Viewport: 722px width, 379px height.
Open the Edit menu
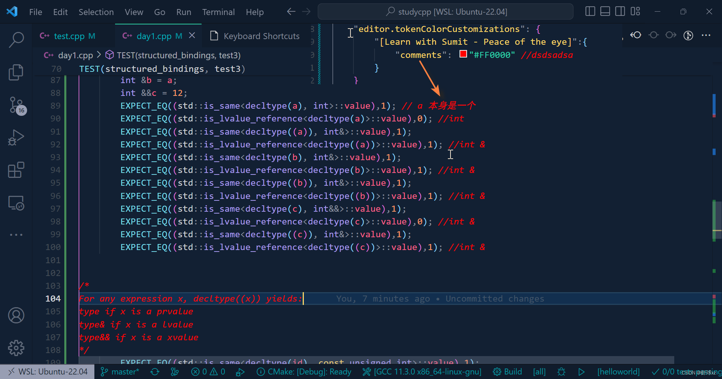click(x=60, y=12)
